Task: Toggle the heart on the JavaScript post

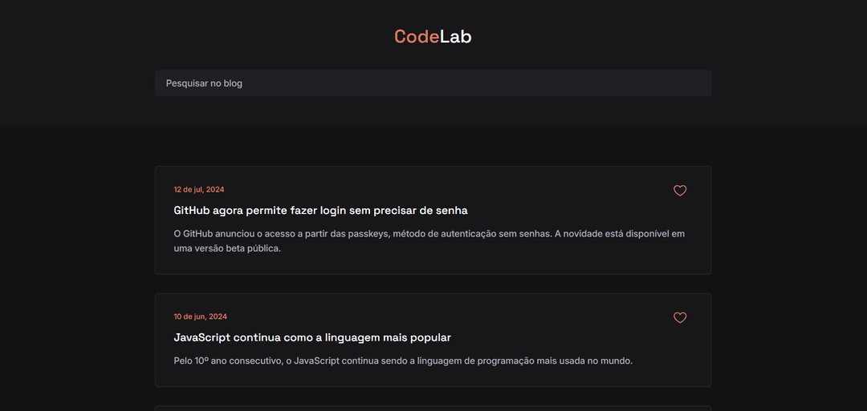Action: coord(680,318)
